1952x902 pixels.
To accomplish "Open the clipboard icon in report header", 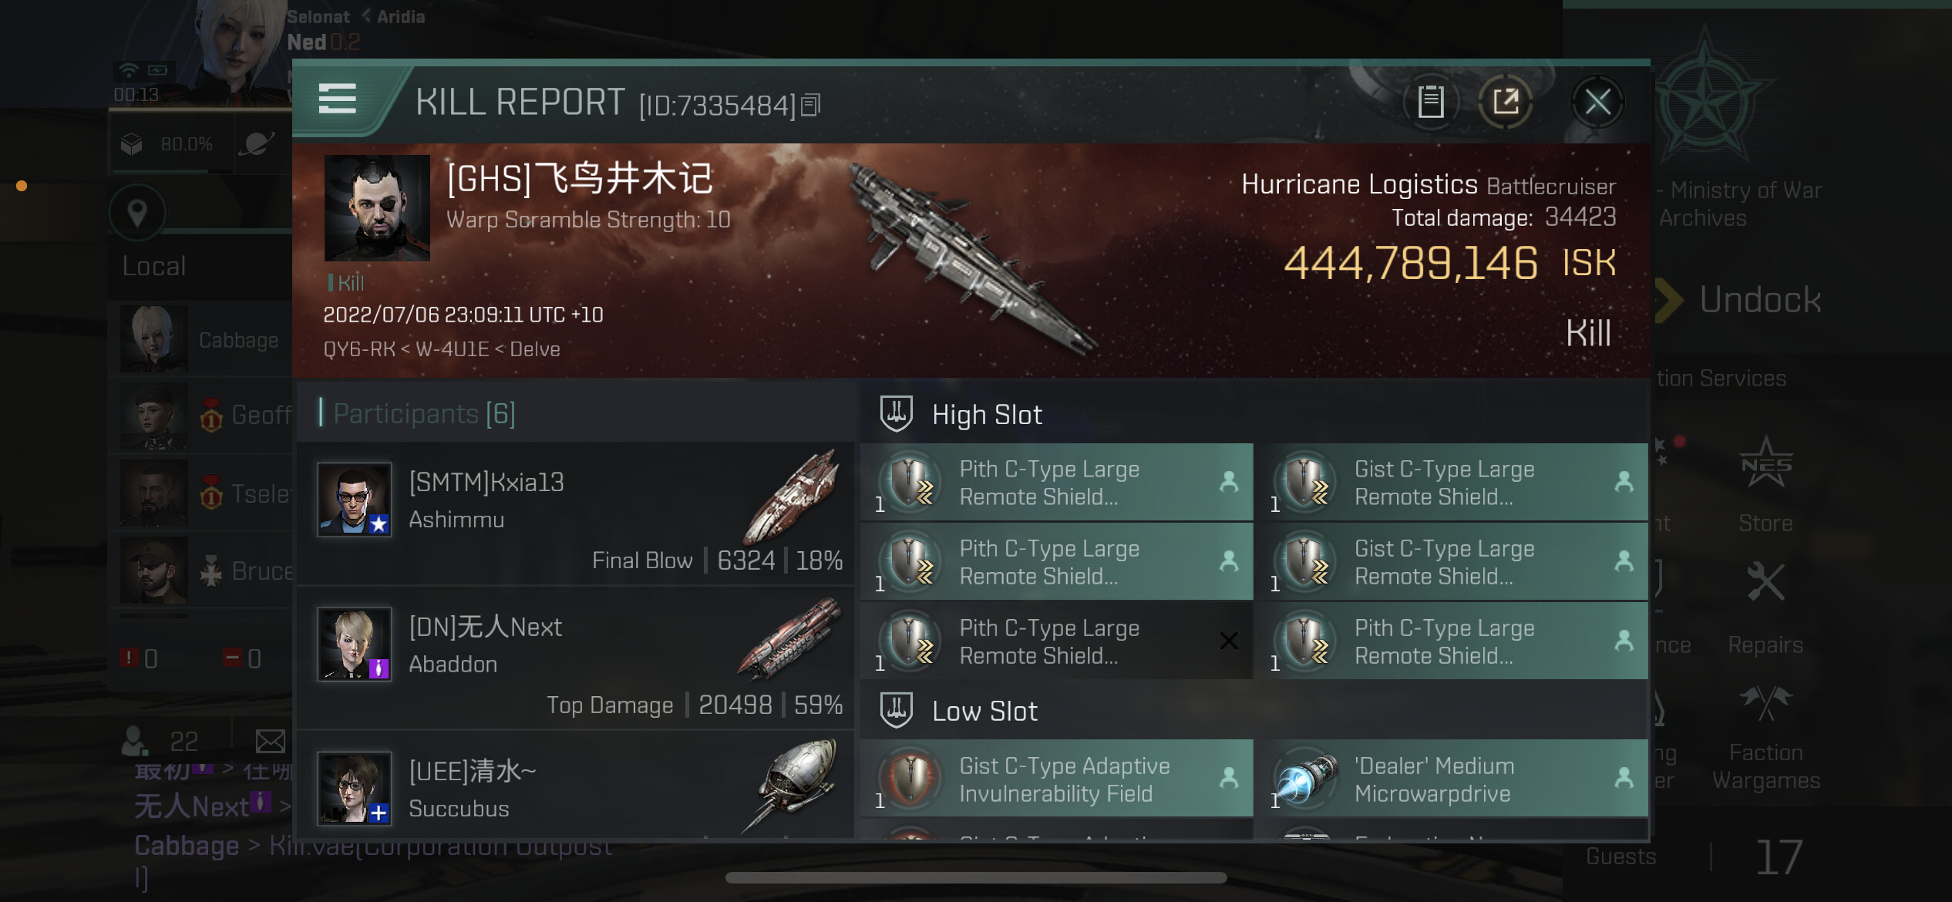I will point(1431,102).
